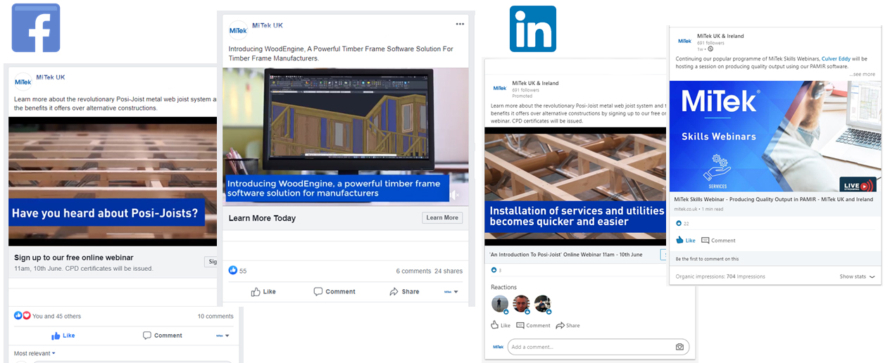Open the MiTek Skills Webinars banner image
890x363 pixels.
click(775, 136)
